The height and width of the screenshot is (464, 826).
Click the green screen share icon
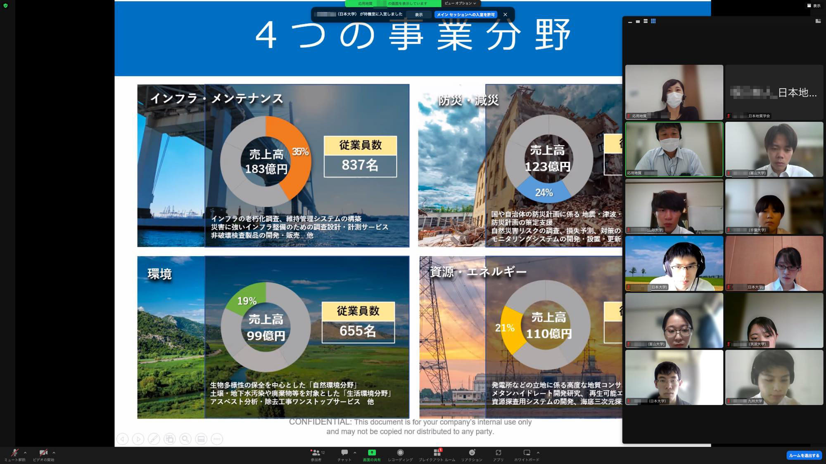point(372,453)
